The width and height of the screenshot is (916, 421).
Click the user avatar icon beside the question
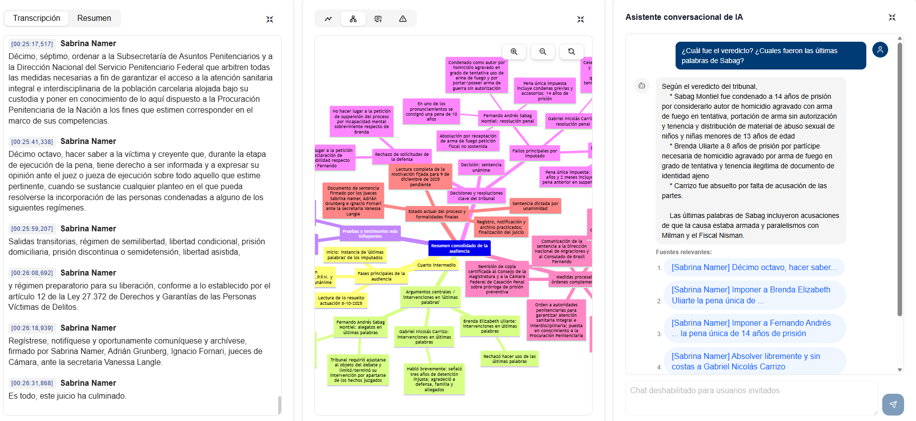pos(880,50)
